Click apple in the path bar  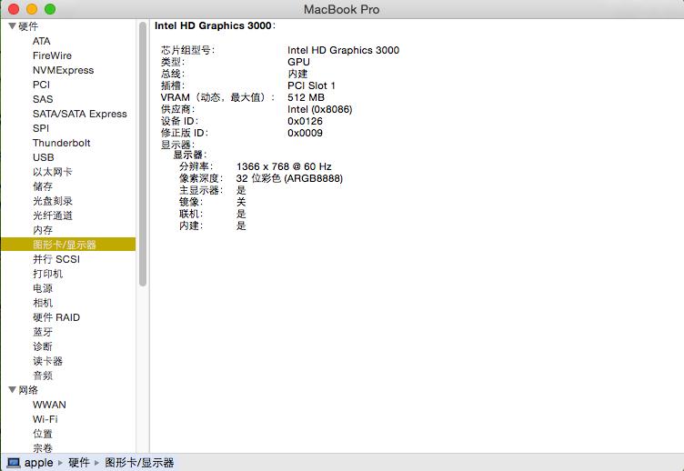point(38,463)
